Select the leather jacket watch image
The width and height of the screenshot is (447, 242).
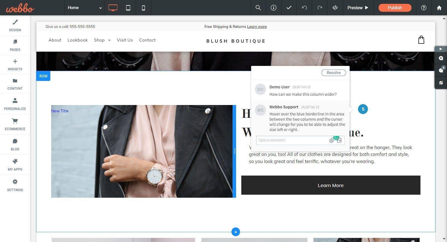click(x=142, y=151)
